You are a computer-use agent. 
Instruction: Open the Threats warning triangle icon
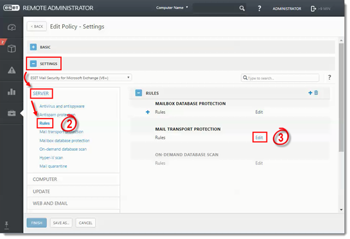pyautogui.click(x=12, y=70)
